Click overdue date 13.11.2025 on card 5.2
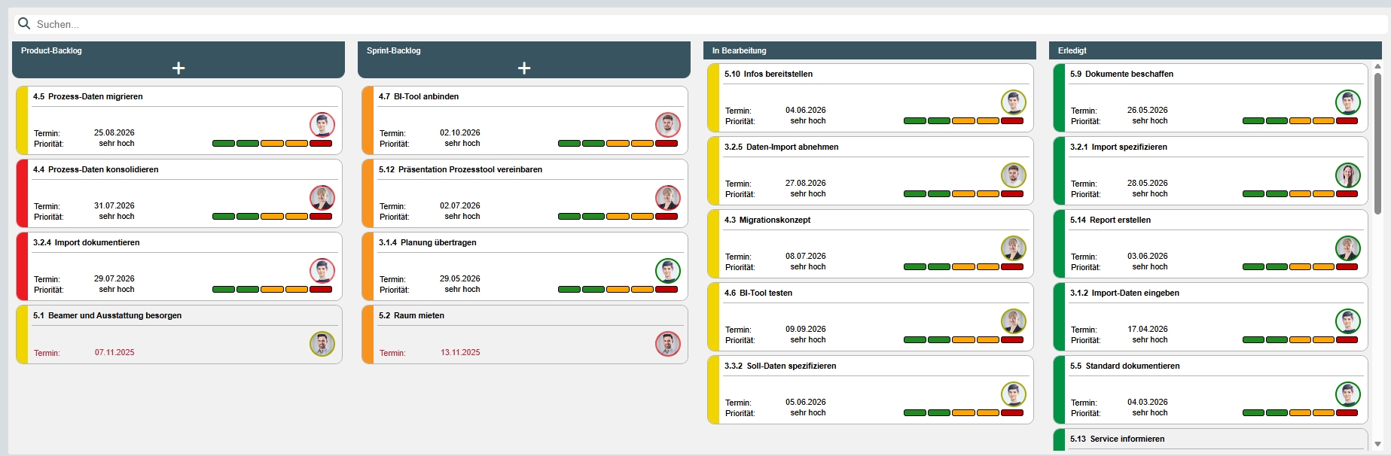The height and width of the screenshot is (456, 1391). [x=460, y=352]
